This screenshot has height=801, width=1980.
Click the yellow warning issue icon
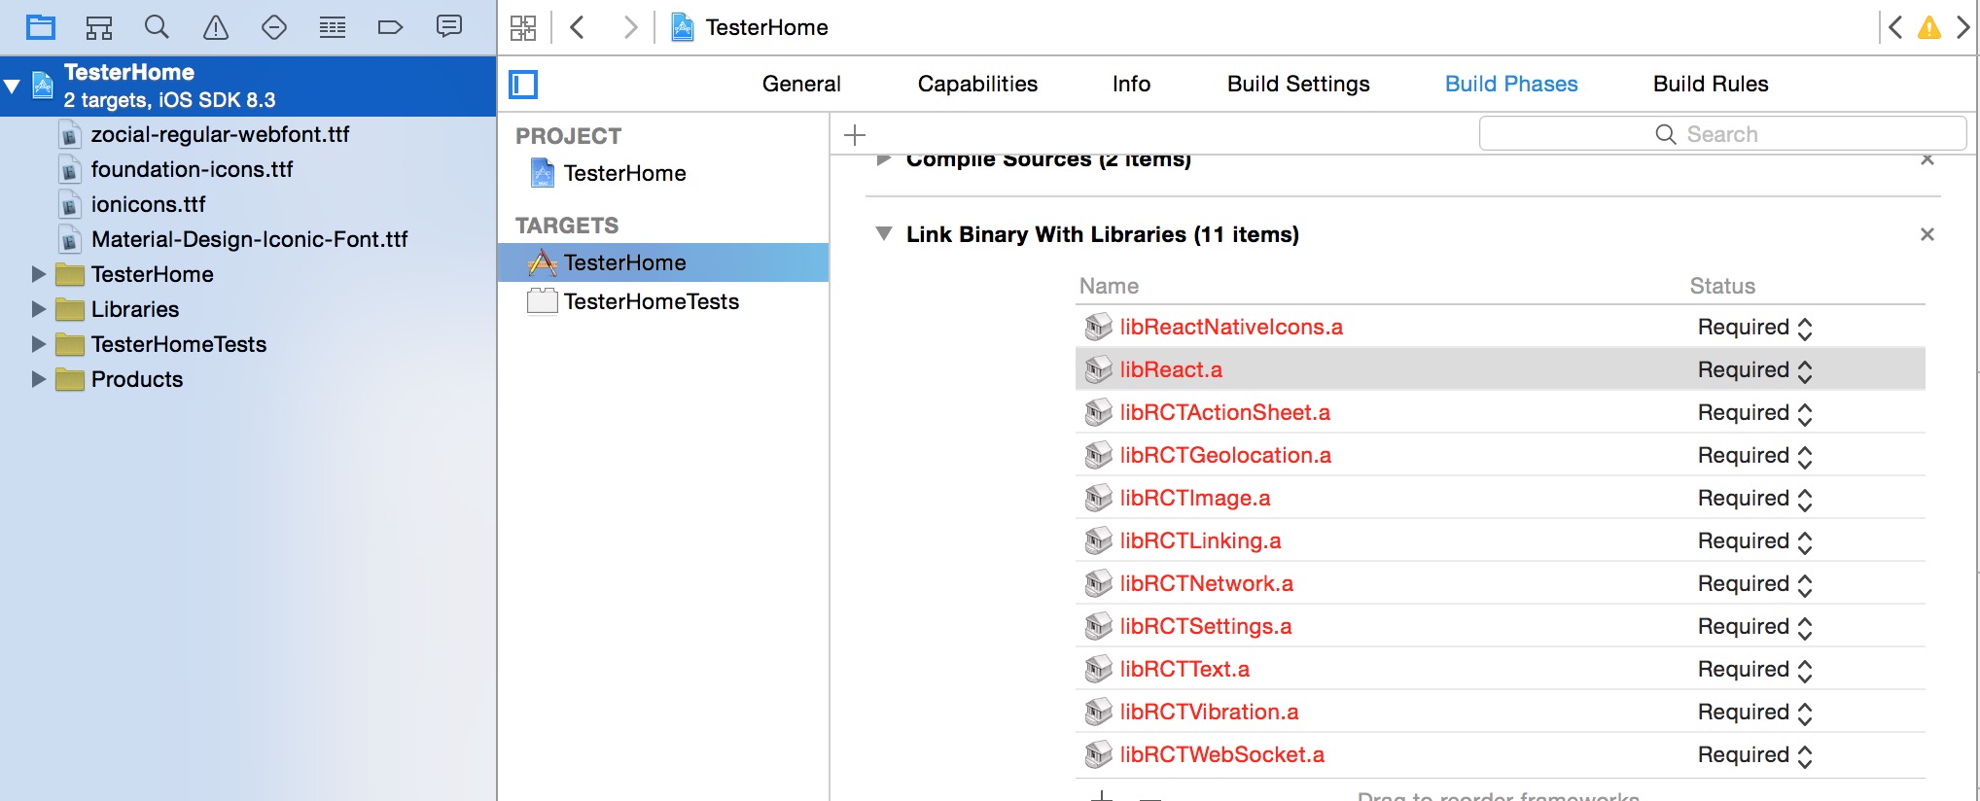point(1929,27)
